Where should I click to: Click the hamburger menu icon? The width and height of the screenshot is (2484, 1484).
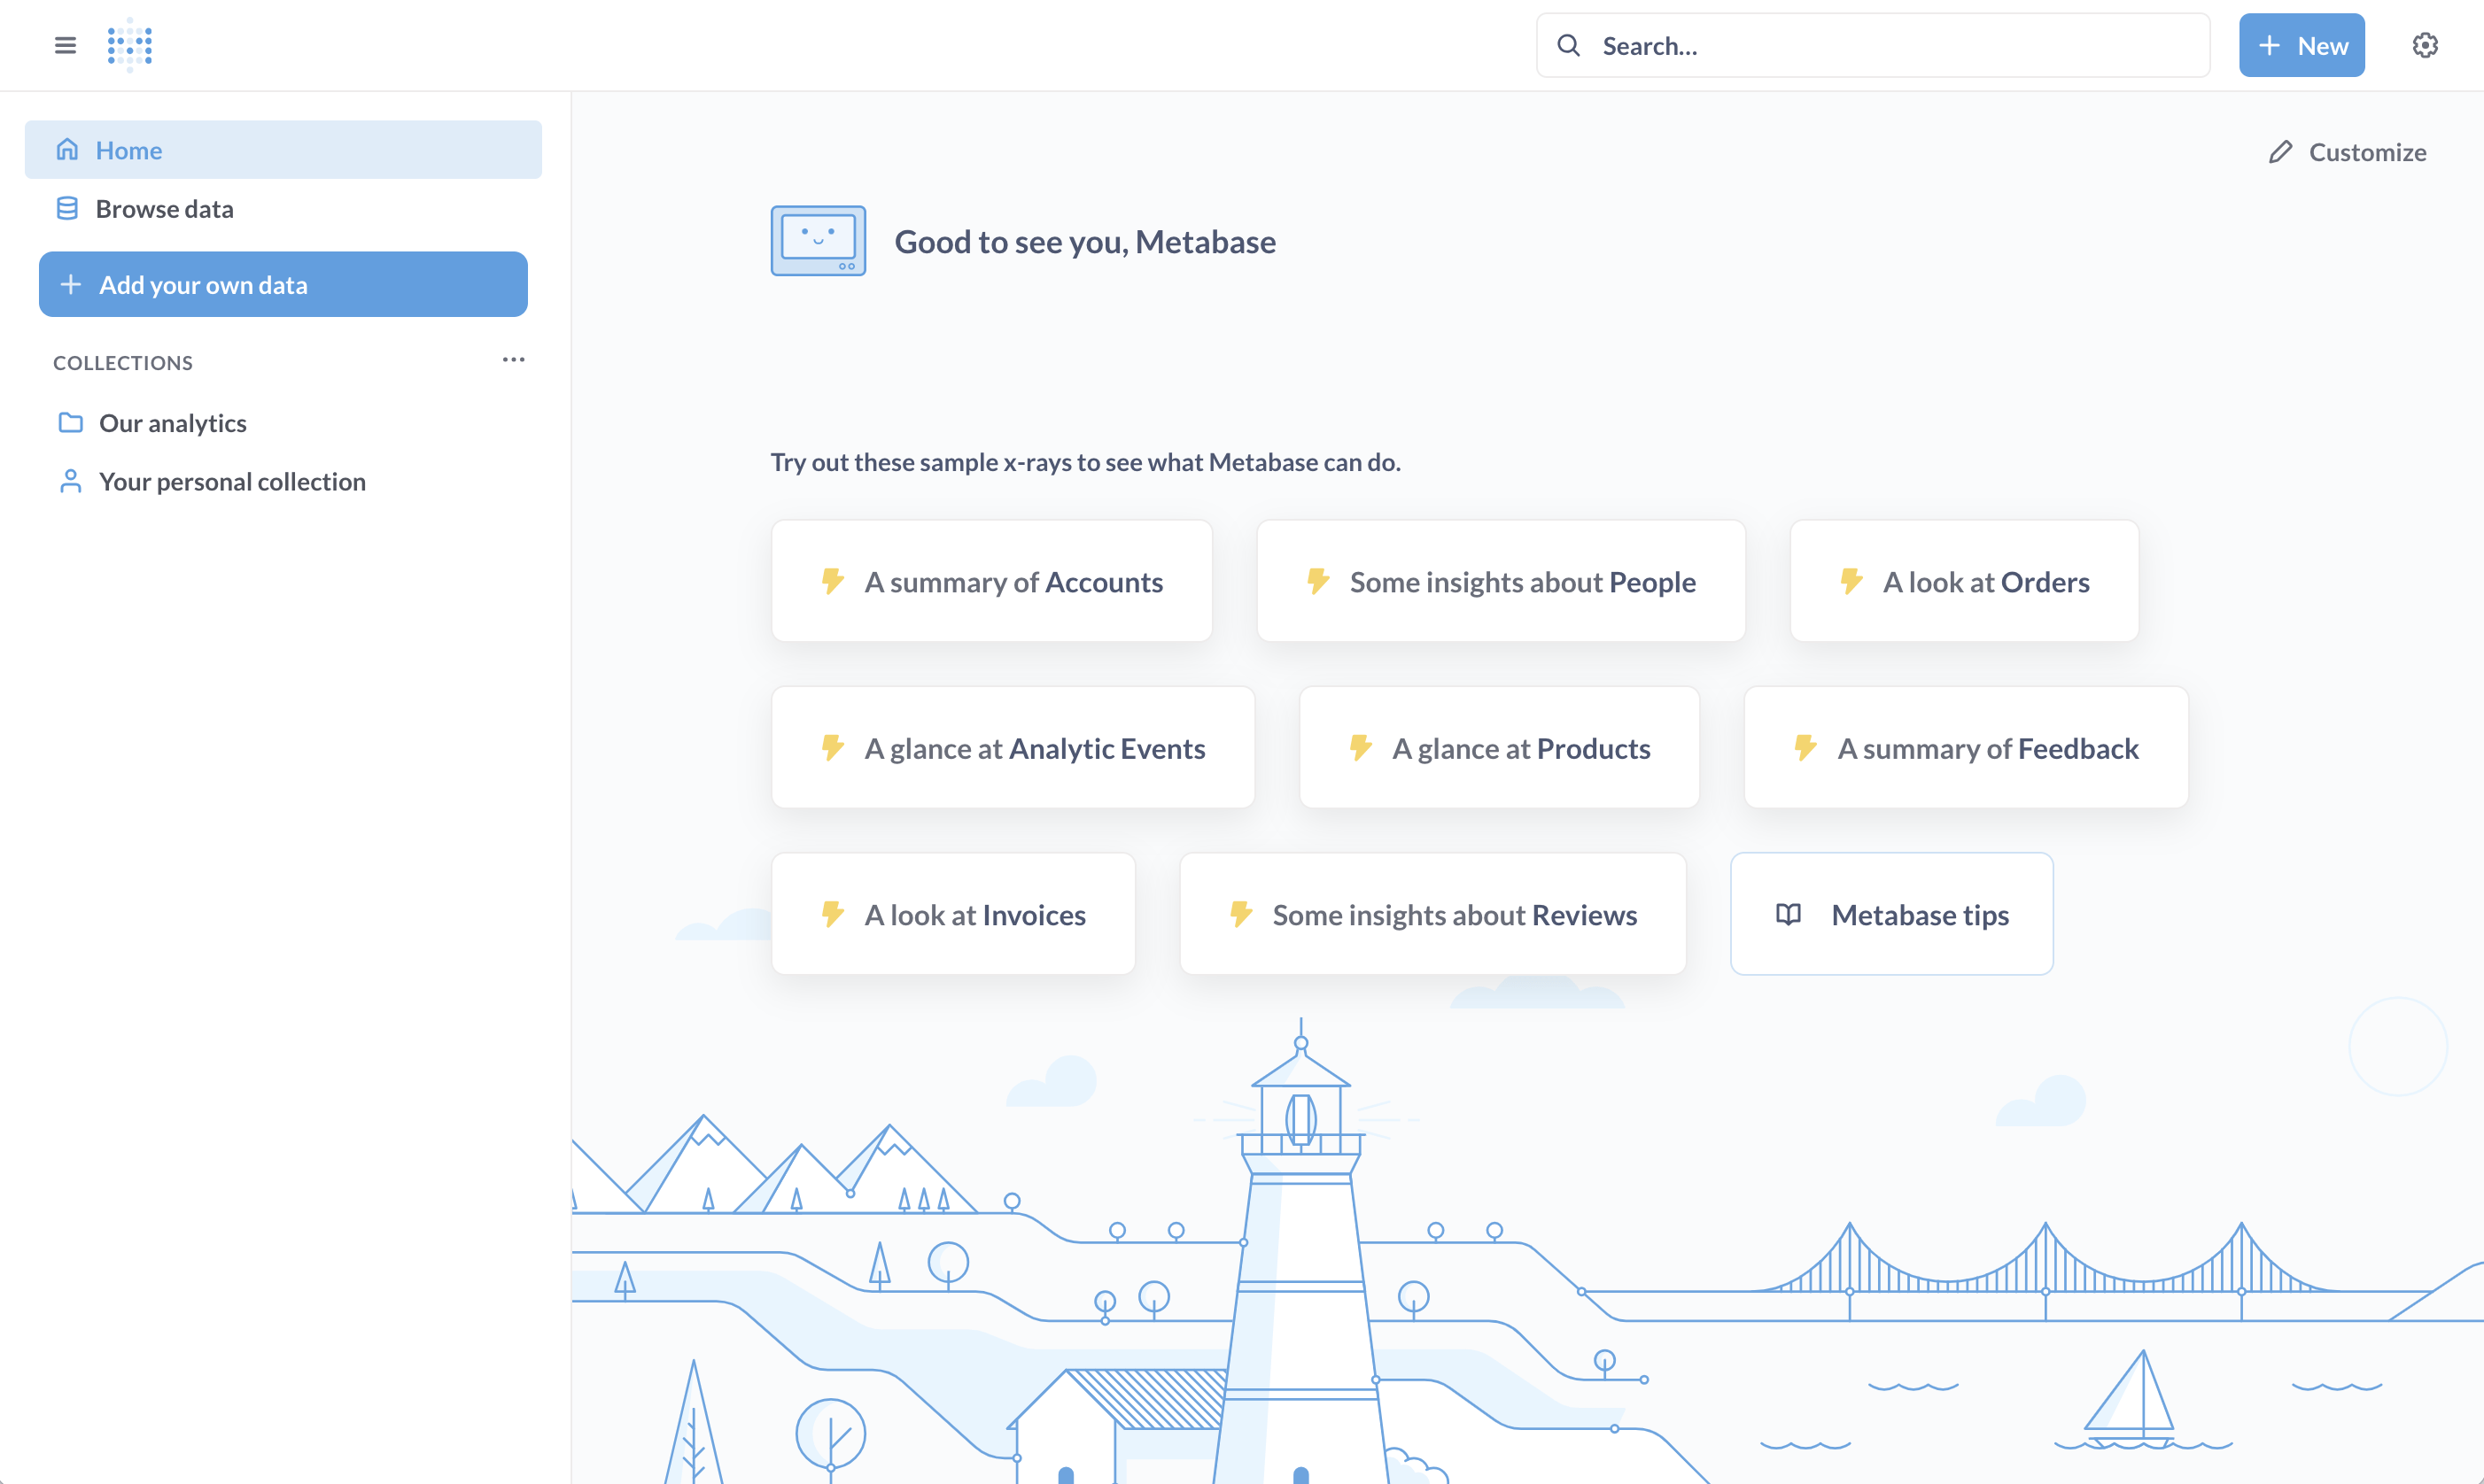[x=66, y=44]
